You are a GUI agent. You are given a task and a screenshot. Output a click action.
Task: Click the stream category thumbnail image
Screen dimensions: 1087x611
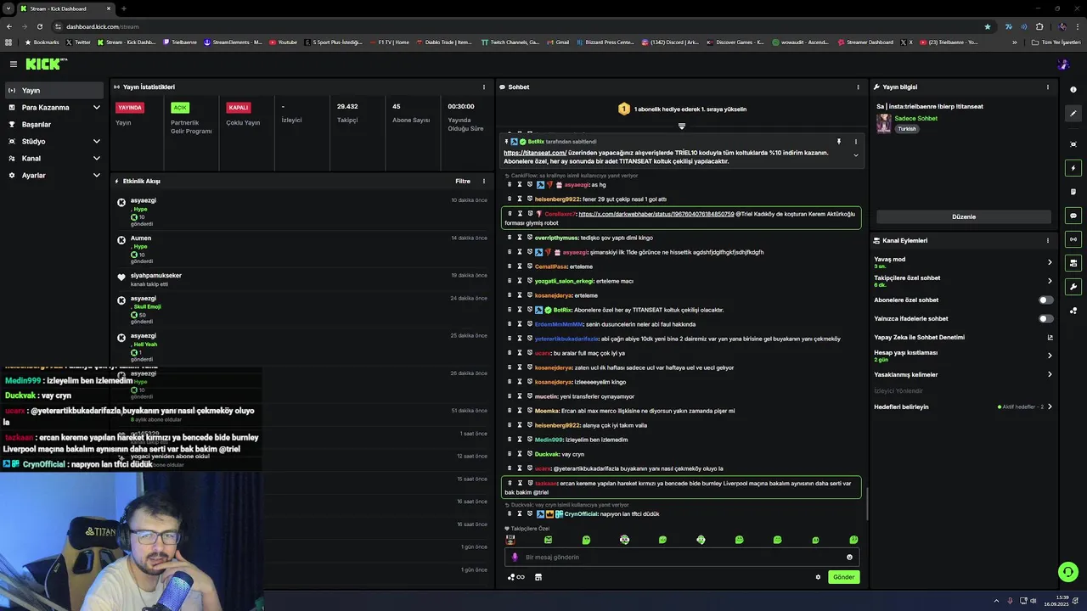(884, 124)
